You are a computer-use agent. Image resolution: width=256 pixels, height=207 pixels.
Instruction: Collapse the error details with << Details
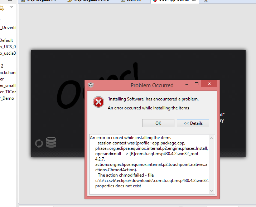point(193,123)
